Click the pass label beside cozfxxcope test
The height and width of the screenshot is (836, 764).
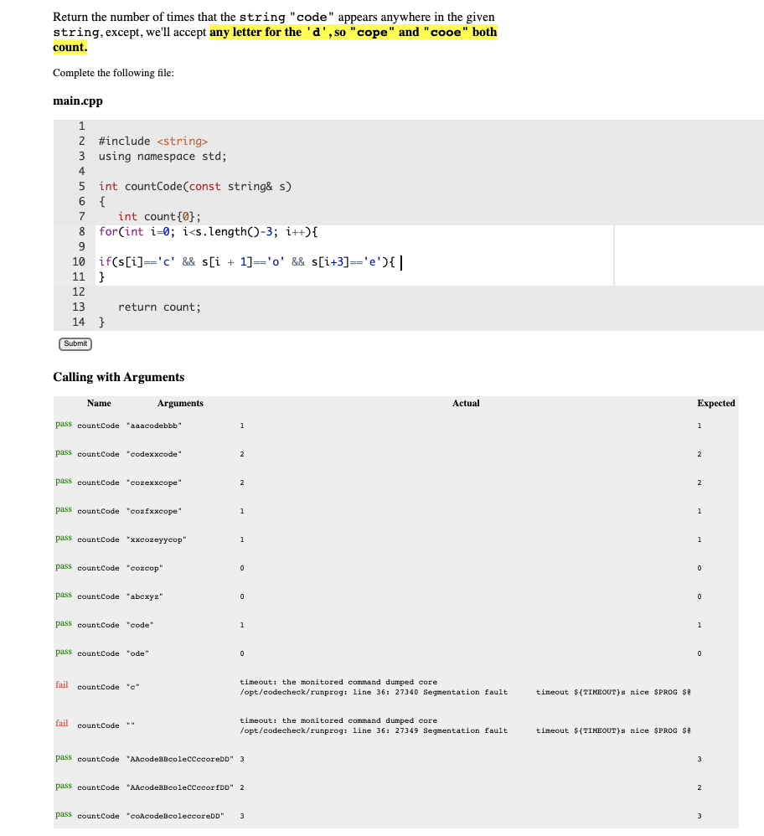(x=63, y=510)
